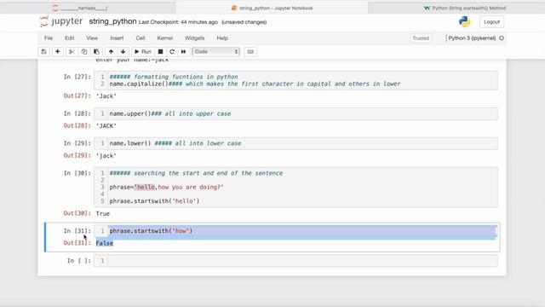Click the Logout button

point(491,22)
